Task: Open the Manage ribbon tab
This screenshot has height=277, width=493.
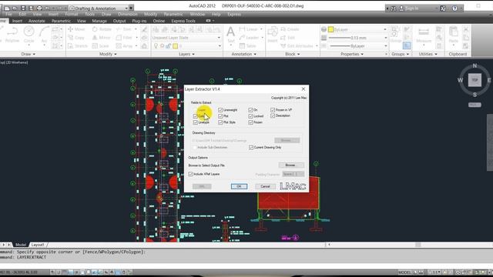Action: pyautogui.click(x=99, y=21)
